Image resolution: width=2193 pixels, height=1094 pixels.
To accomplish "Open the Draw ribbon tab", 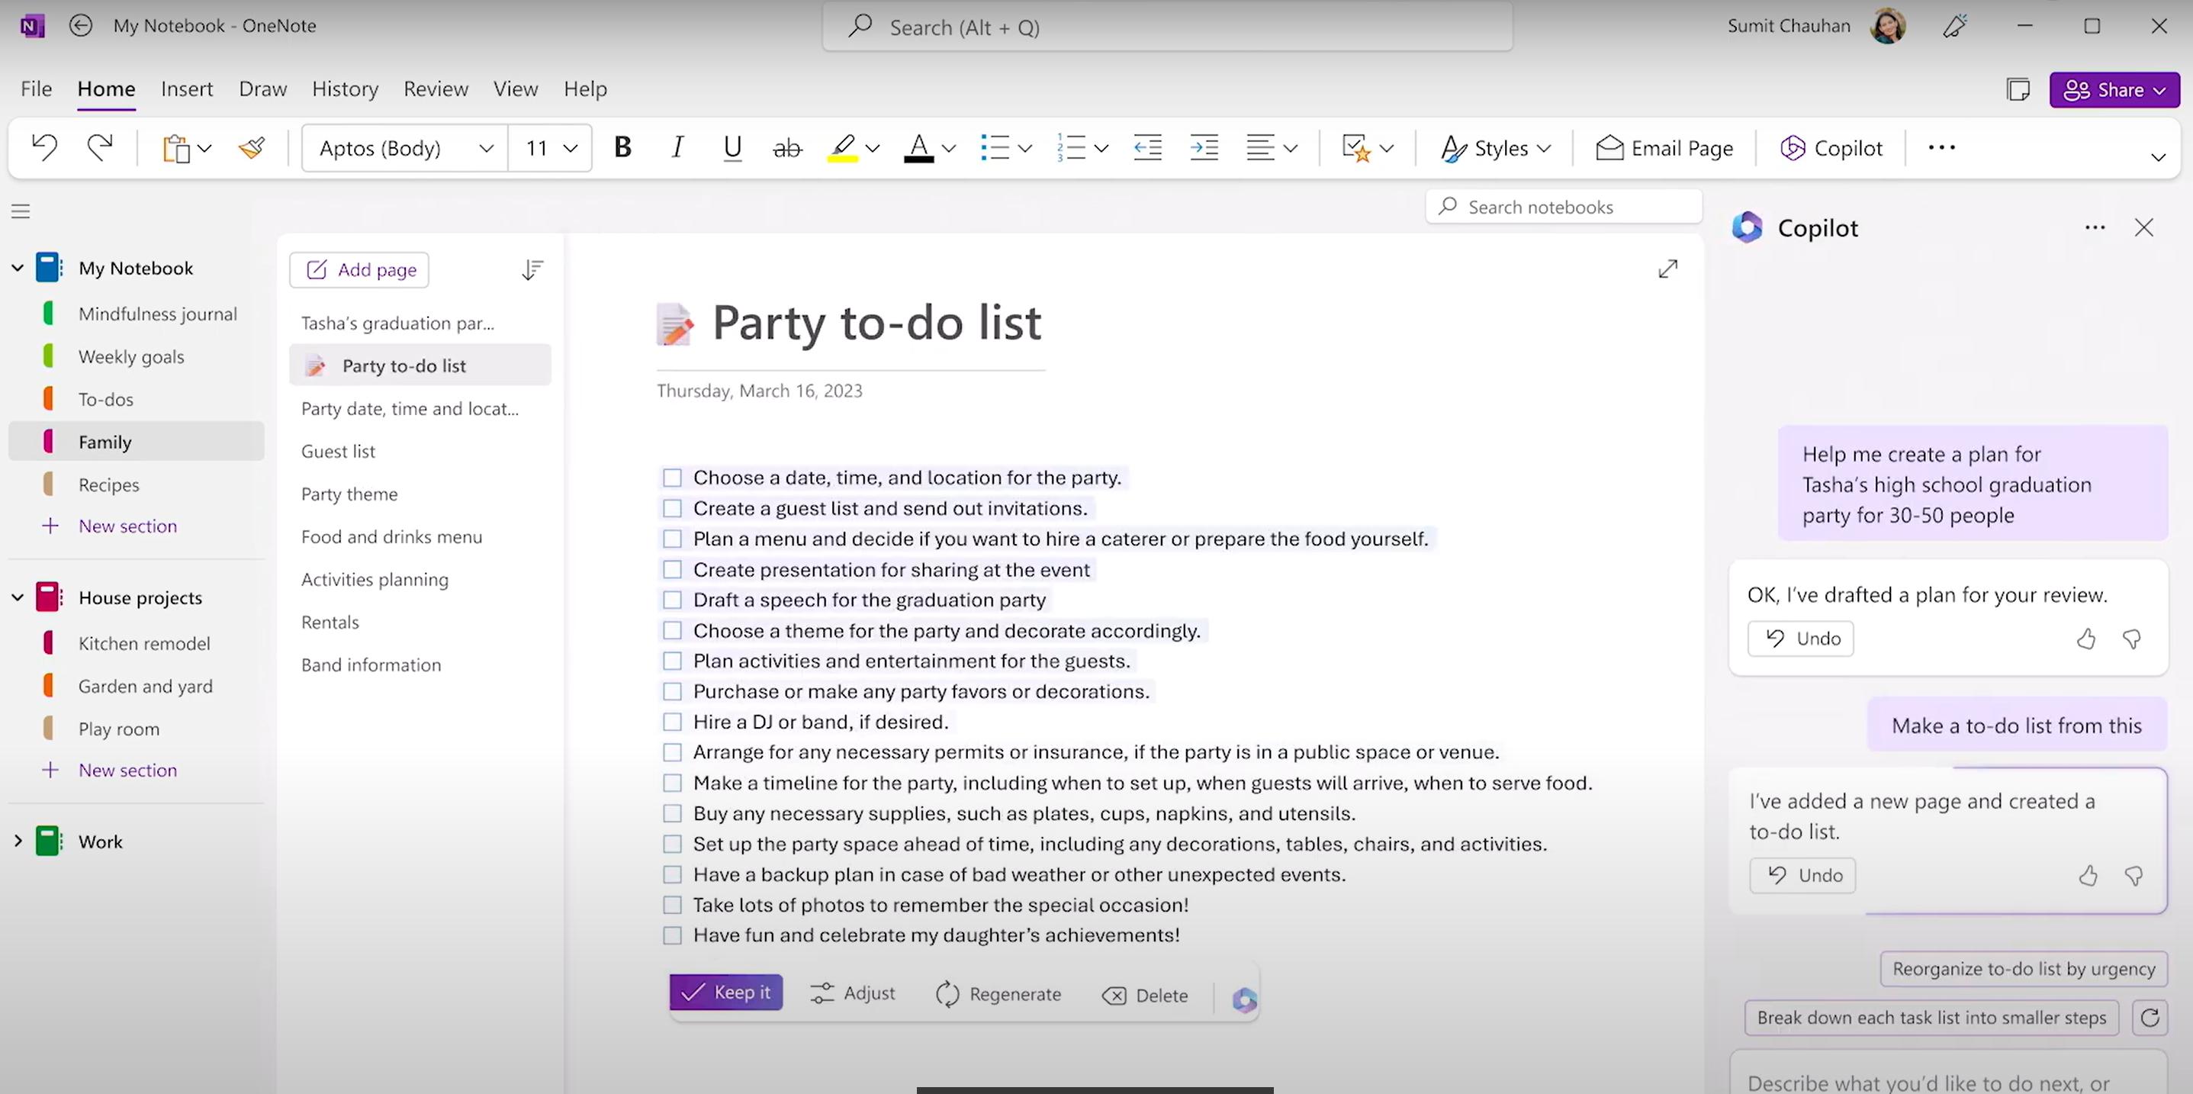I will point(262,88).
